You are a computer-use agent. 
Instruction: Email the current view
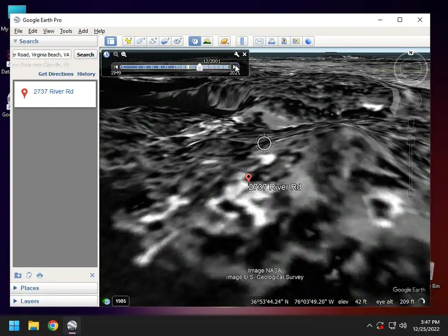pyautogui.click(x=259, y=41)
